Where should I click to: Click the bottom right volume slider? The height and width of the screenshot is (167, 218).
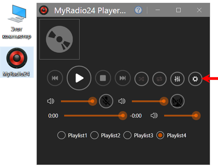click(x=180, y=116)
